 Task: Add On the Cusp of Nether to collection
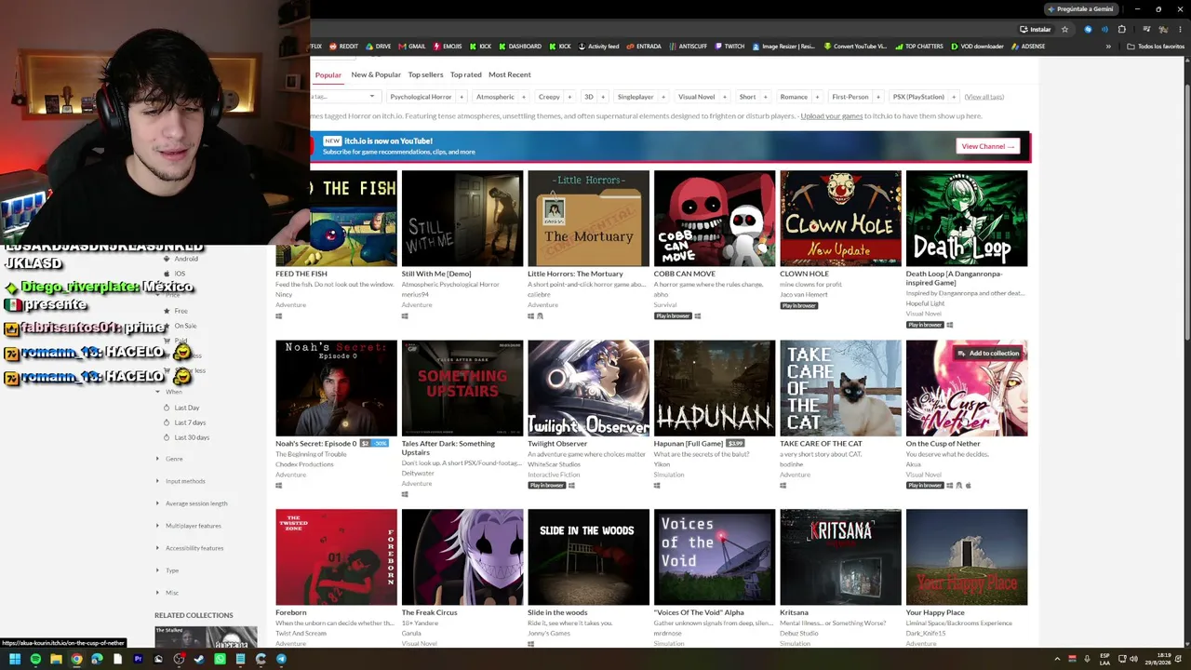pyautogui.click(x=988, y=354)
